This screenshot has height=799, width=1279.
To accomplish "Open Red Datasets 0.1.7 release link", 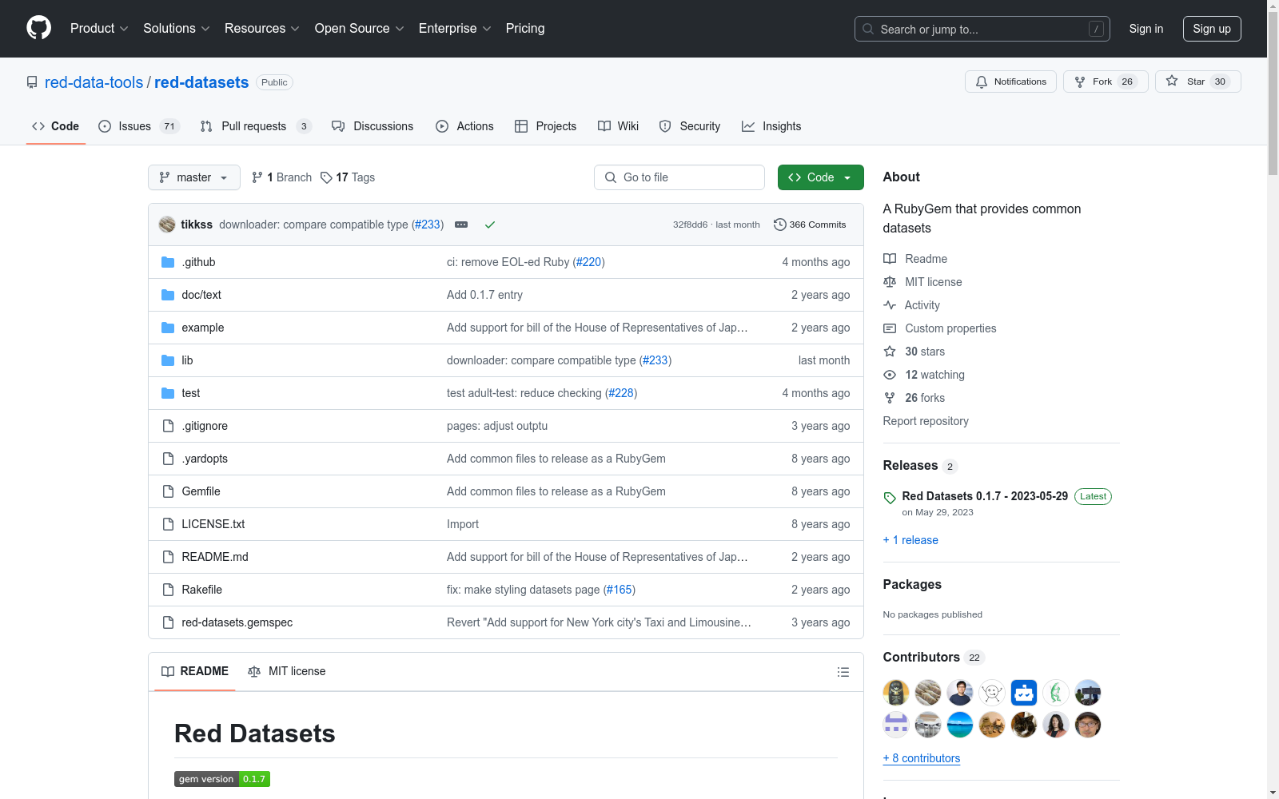I will click(985, 496).
